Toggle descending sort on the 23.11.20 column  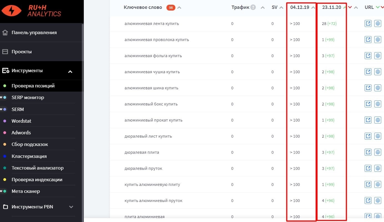coord(349,7)
